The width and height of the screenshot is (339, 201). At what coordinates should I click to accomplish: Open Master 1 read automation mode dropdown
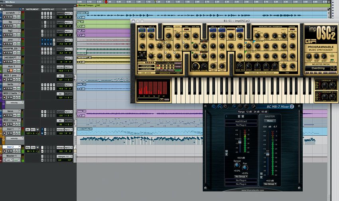click(x=16, y=160)
